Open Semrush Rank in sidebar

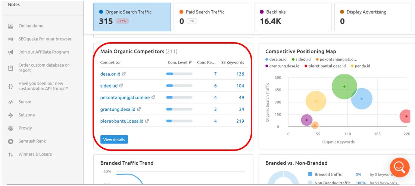pos(32,141)
